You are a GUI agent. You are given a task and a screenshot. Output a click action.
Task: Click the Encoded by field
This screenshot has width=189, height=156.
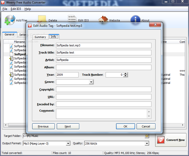104,104
